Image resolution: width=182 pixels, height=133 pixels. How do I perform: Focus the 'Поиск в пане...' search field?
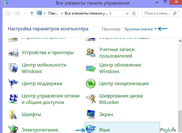coord(160,13)
